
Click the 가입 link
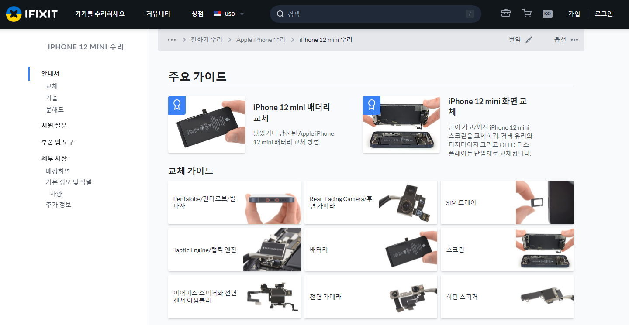pos(574,14)
